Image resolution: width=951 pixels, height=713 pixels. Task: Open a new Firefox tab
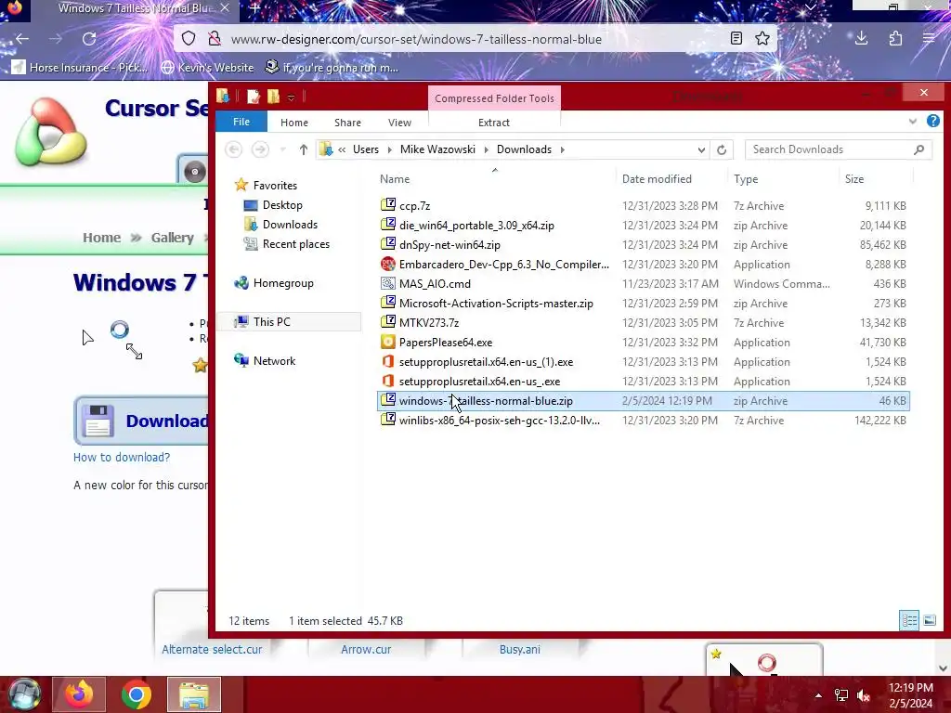255,8
